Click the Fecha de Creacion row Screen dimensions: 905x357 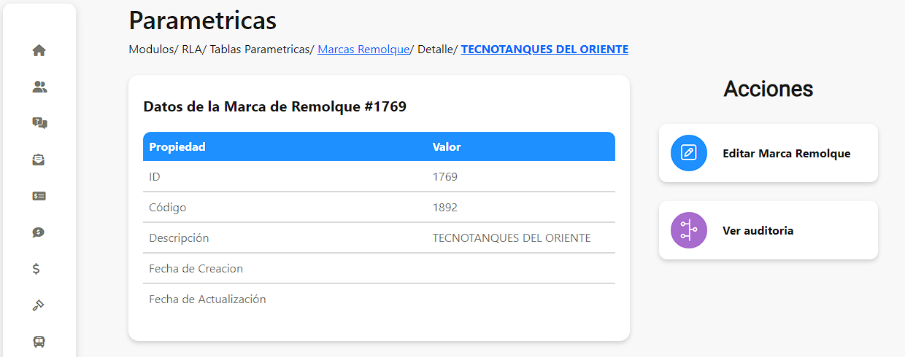point(379,269)
